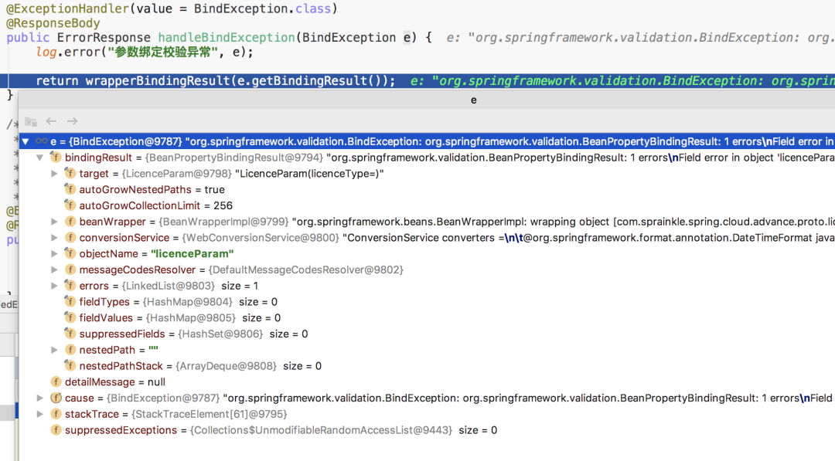
Task: Expand the objectName node
Action: [54, 253]
